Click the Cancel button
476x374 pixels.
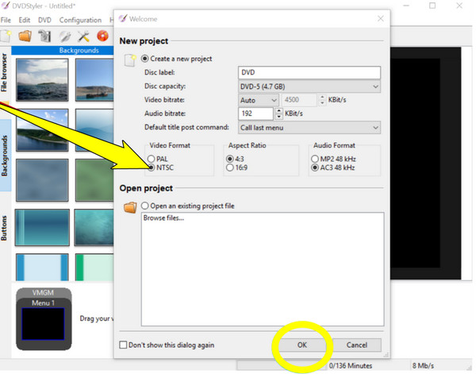pyautogui.click(x=357, y=345)
